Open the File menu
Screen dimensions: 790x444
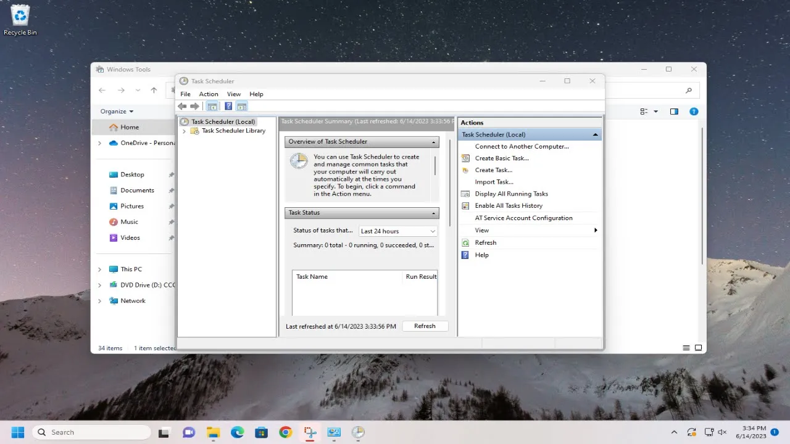[x=185, y=94]
